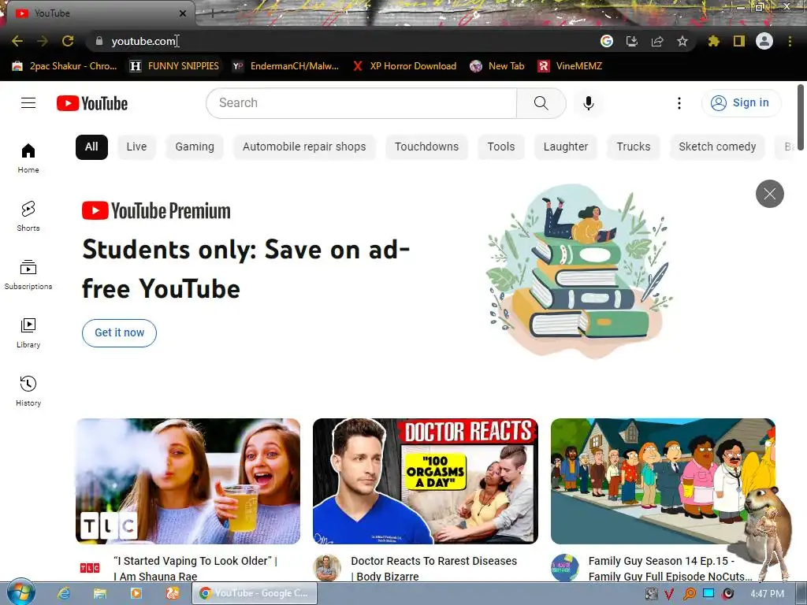
Task: Select the All filter chip
Action: coord(91,147)
